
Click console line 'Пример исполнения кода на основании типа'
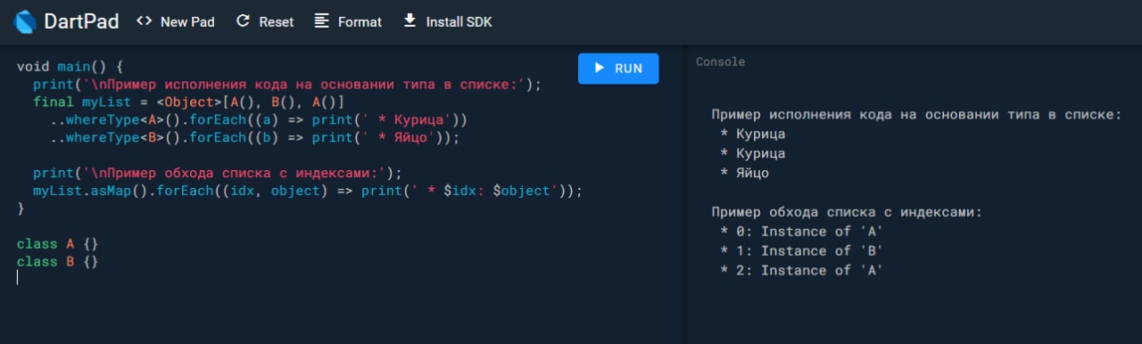[916, 114]
